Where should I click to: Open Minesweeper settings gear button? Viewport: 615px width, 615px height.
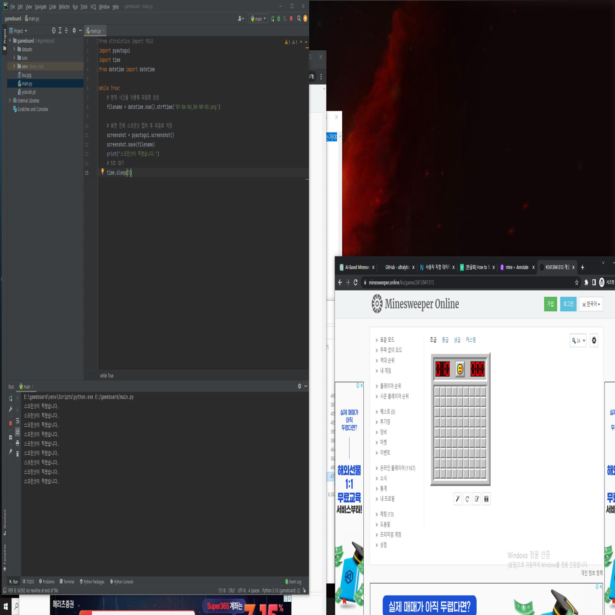point(594,340)
